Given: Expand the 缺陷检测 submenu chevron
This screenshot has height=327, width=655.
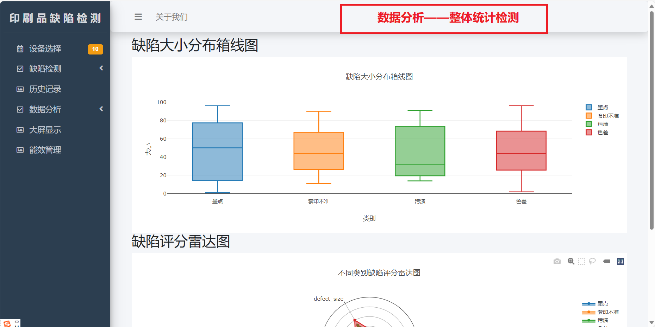Looking at the screenshot, I should 101,68.
